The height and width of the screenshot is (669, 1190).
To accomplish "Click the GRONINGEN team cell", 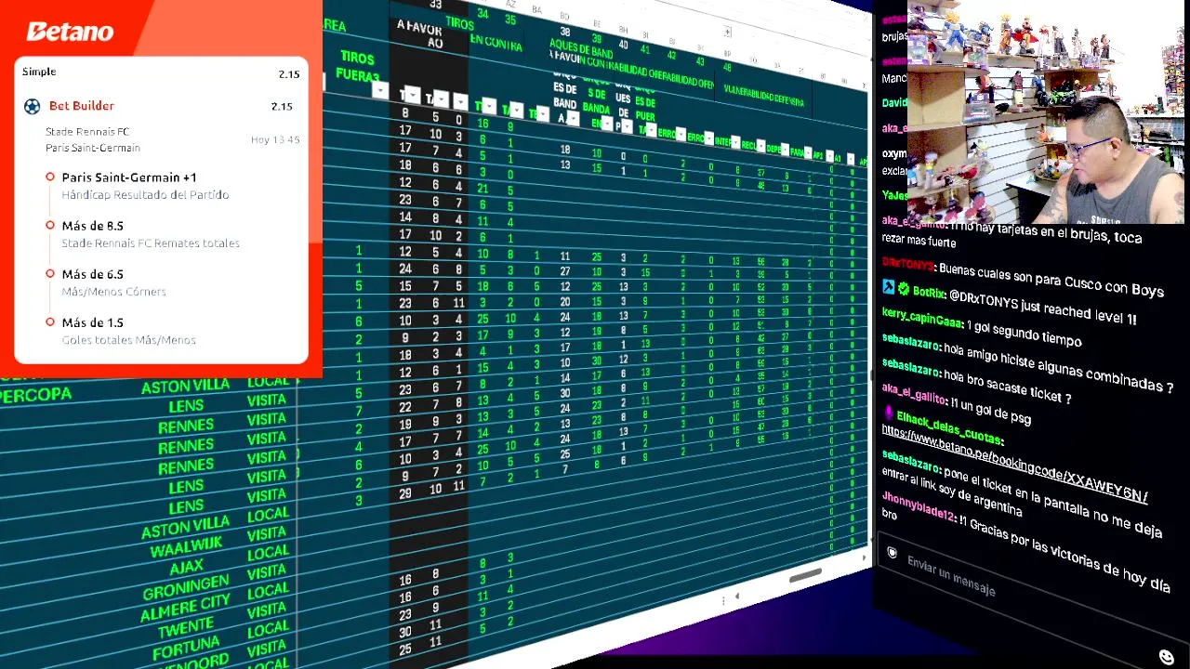I will (x=186, y=587).
